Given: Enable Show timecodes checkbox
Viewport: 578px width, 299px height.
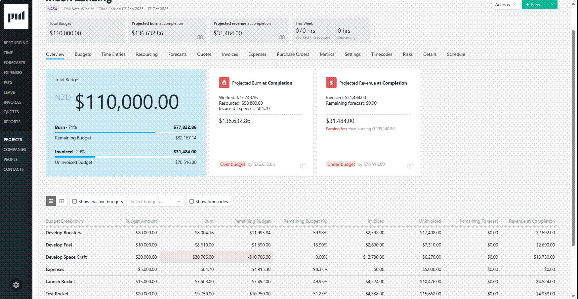Looking at the screenshot, I should coord(192,202).
